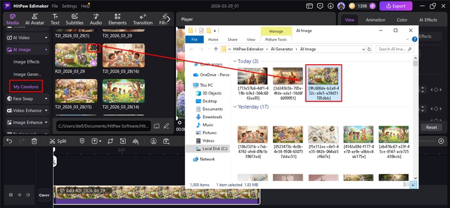The width and height of the screenshot is (450, 208).
Task: Open the save folder icon beside the path
Action: (x=156, y=126)
